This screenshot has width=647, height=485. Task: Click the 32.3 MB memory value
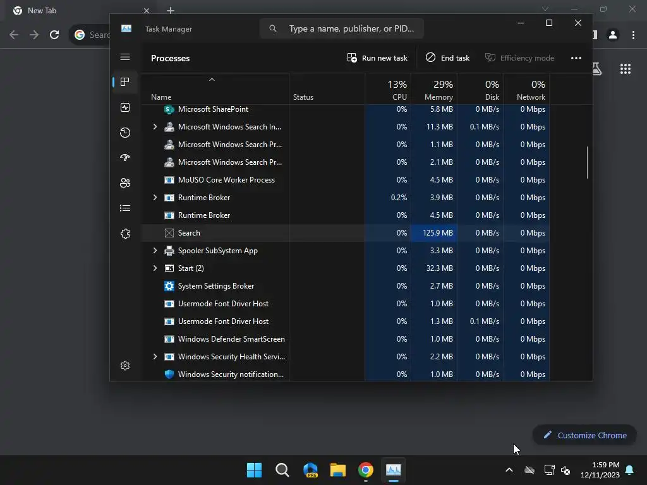[440, 268]
